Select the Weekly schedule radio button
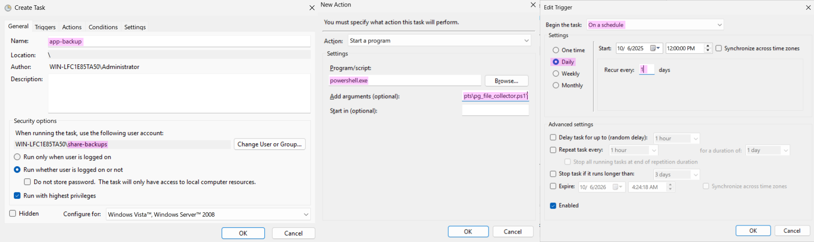The height and width of the screenshot is (242, 814). [556, 74]
